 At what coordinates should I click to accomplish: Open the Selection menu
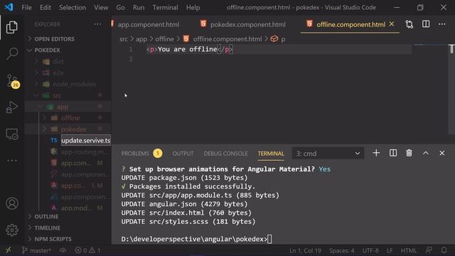coord(73,8)
